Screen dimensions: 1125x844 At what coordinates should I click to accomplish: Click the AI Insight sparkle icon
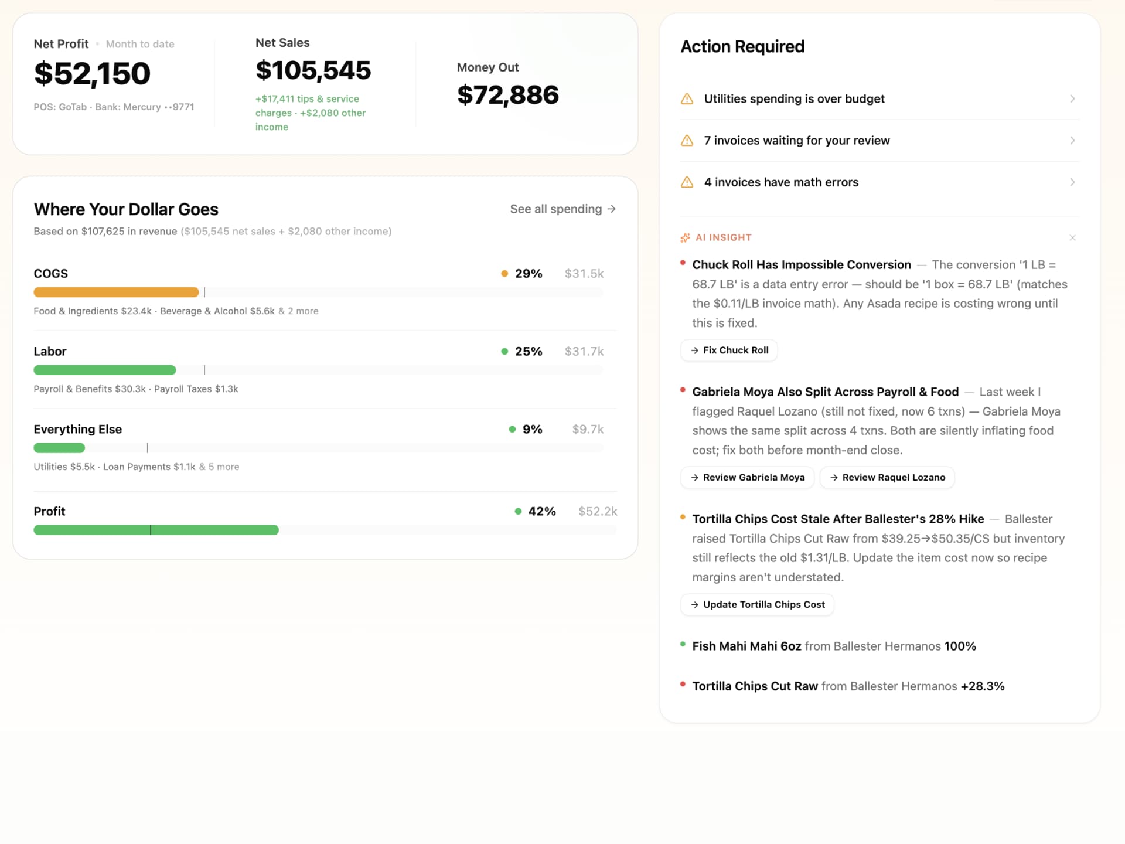click(x=684, y=237)
